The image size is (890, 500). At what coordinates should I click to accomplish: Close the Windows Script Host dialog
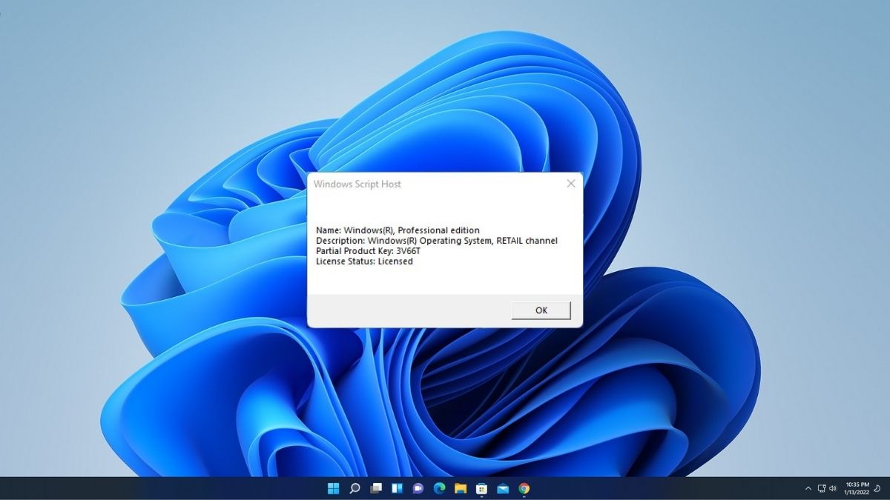(x=570, y=183)
